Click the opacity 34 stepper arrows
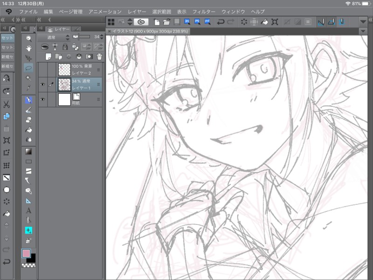The width and height of the screenshot is (373, 280). (x=102, y=37)
